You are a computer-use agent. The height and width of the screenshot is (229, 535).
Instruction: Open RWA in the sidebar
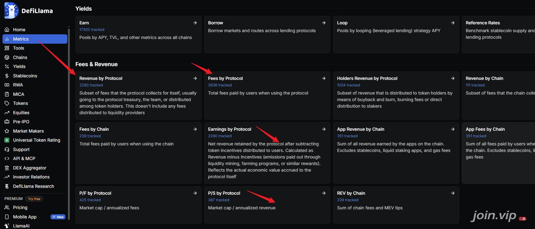pyautogui.click(x=35, y=85)
